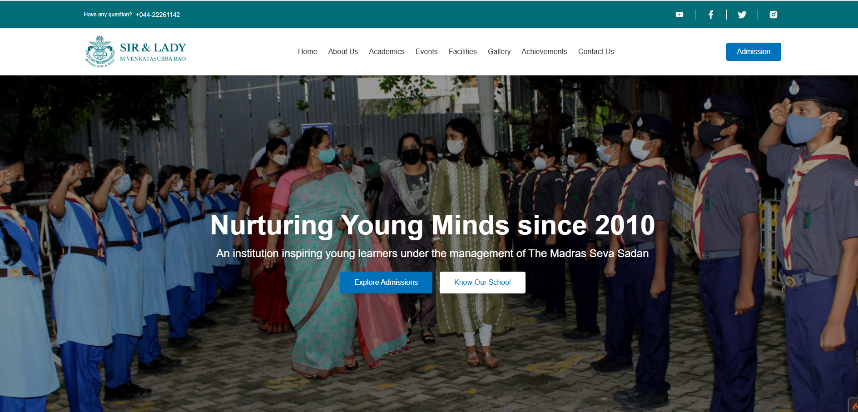The width and height of the screenshot is (858, 412).
Task: Open the Facilities menu item
Action: [462, 52]
